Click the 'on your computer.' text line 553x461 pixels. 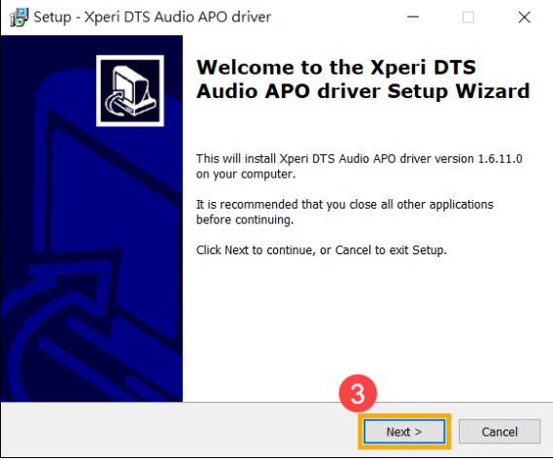(246, 174)
